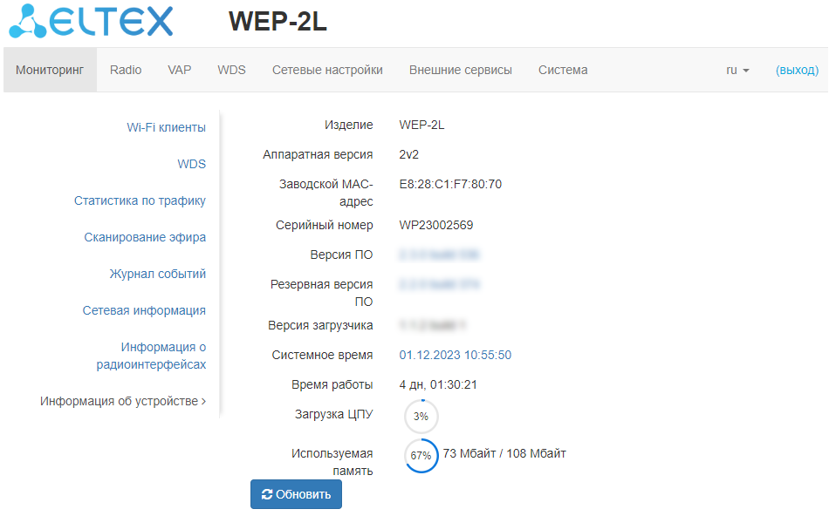This screenshot has height=516, width=829.
Task: Click the Версия загрузчика label
Action: [x=320, y=325]
